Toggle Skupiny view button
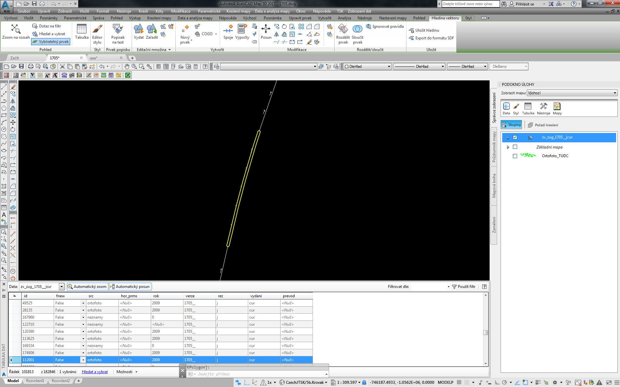Screen dimensions: 620x387 tap(511, 125)
